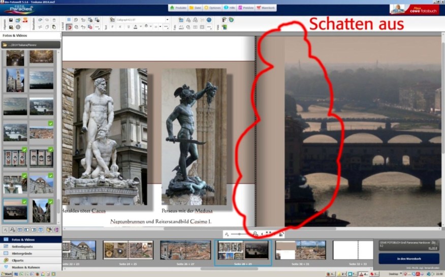Select the Fotos & Videos tab

click(x=30, y=240)
